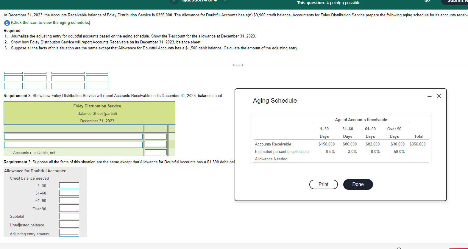Close the Aging Schedule dialog

[439, 96]
